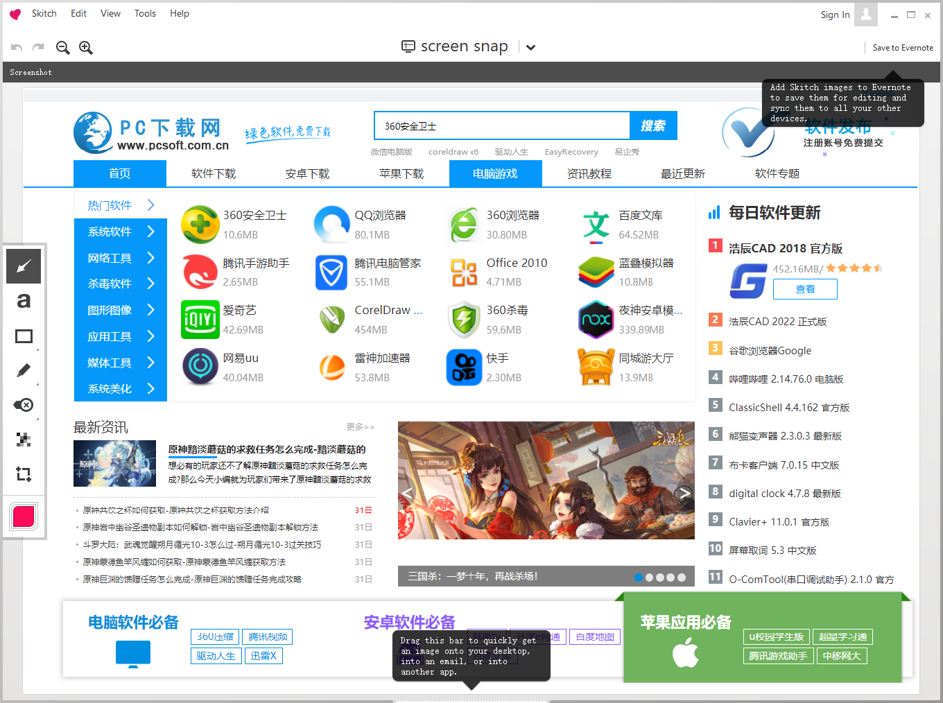This screenshot has height=703, width=943.
Task: Zoom in with the plus magnifier
Action: point(86,47)
